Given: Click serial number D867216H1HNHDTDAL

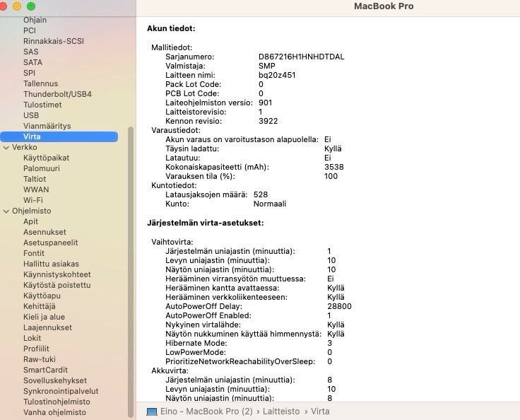Looking at the screenshot, I should 302,57.
